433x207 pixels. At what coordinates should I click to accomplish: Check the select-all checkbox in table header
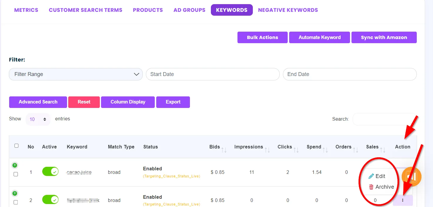[17, 146]
